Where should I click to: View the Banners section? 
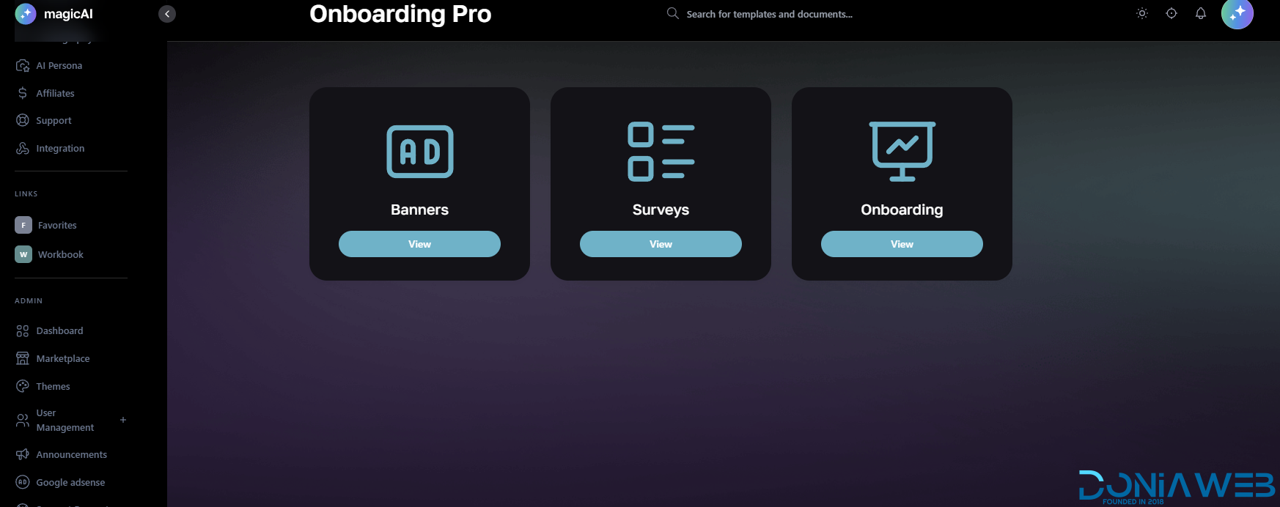point(419,244)
